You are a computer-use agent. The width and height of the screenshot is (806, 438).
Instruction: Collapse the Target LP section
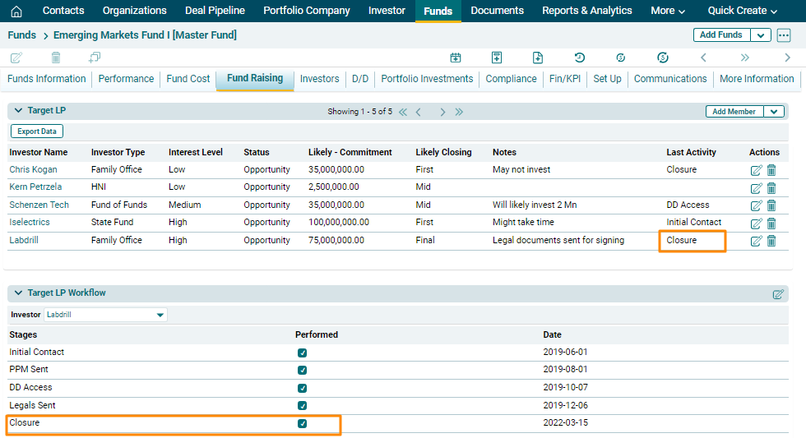click(x=18, y=110)
